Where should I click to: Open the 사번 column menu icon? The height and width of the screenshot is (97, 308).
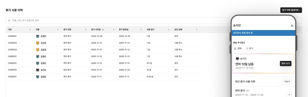(x=30, y=30)
